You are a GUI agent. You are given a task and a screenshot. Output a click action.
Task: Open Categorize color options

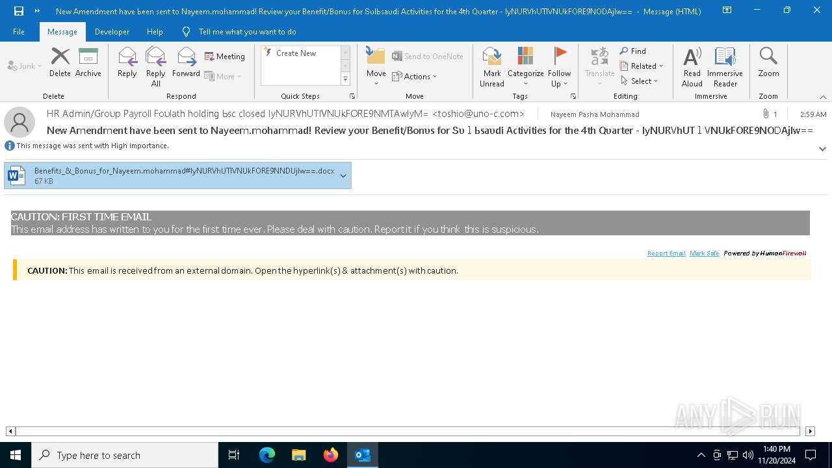click(x=526, y=67)
